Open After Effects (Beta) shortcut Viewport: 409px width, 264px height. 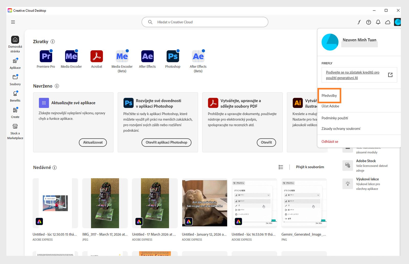click(198, 56)
